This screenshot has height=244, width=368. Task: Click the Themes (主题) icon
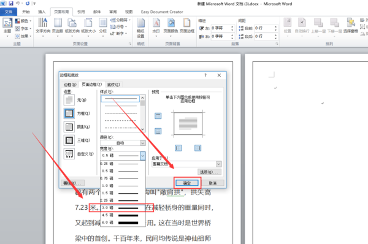coord(7,27)
